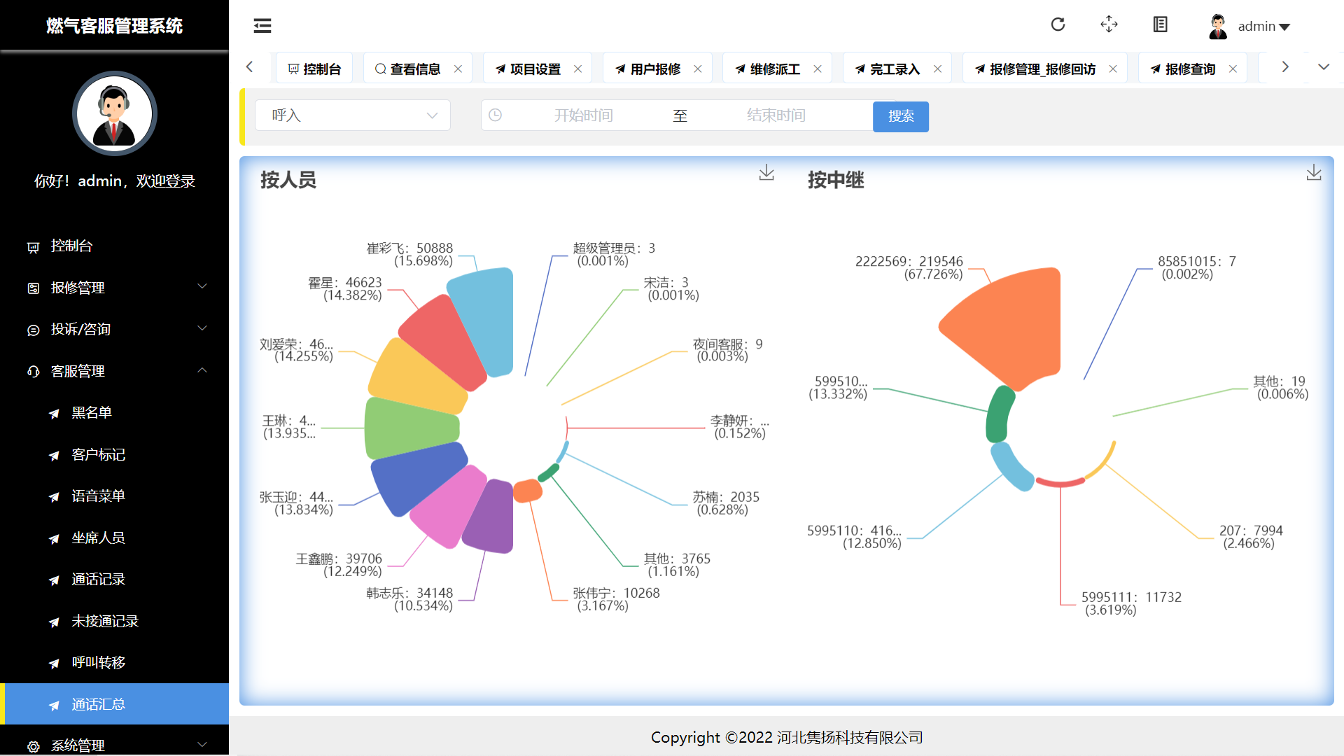Viewport: 1344px width, 756px height.
Task: Click the '207: 7994' chart label
Action: click(x=1251, y=537)
